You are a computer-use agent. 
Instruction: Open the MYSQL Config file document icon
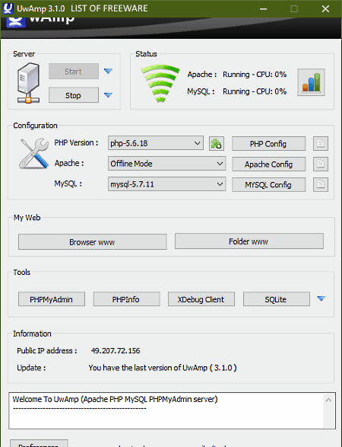point(321,184)
